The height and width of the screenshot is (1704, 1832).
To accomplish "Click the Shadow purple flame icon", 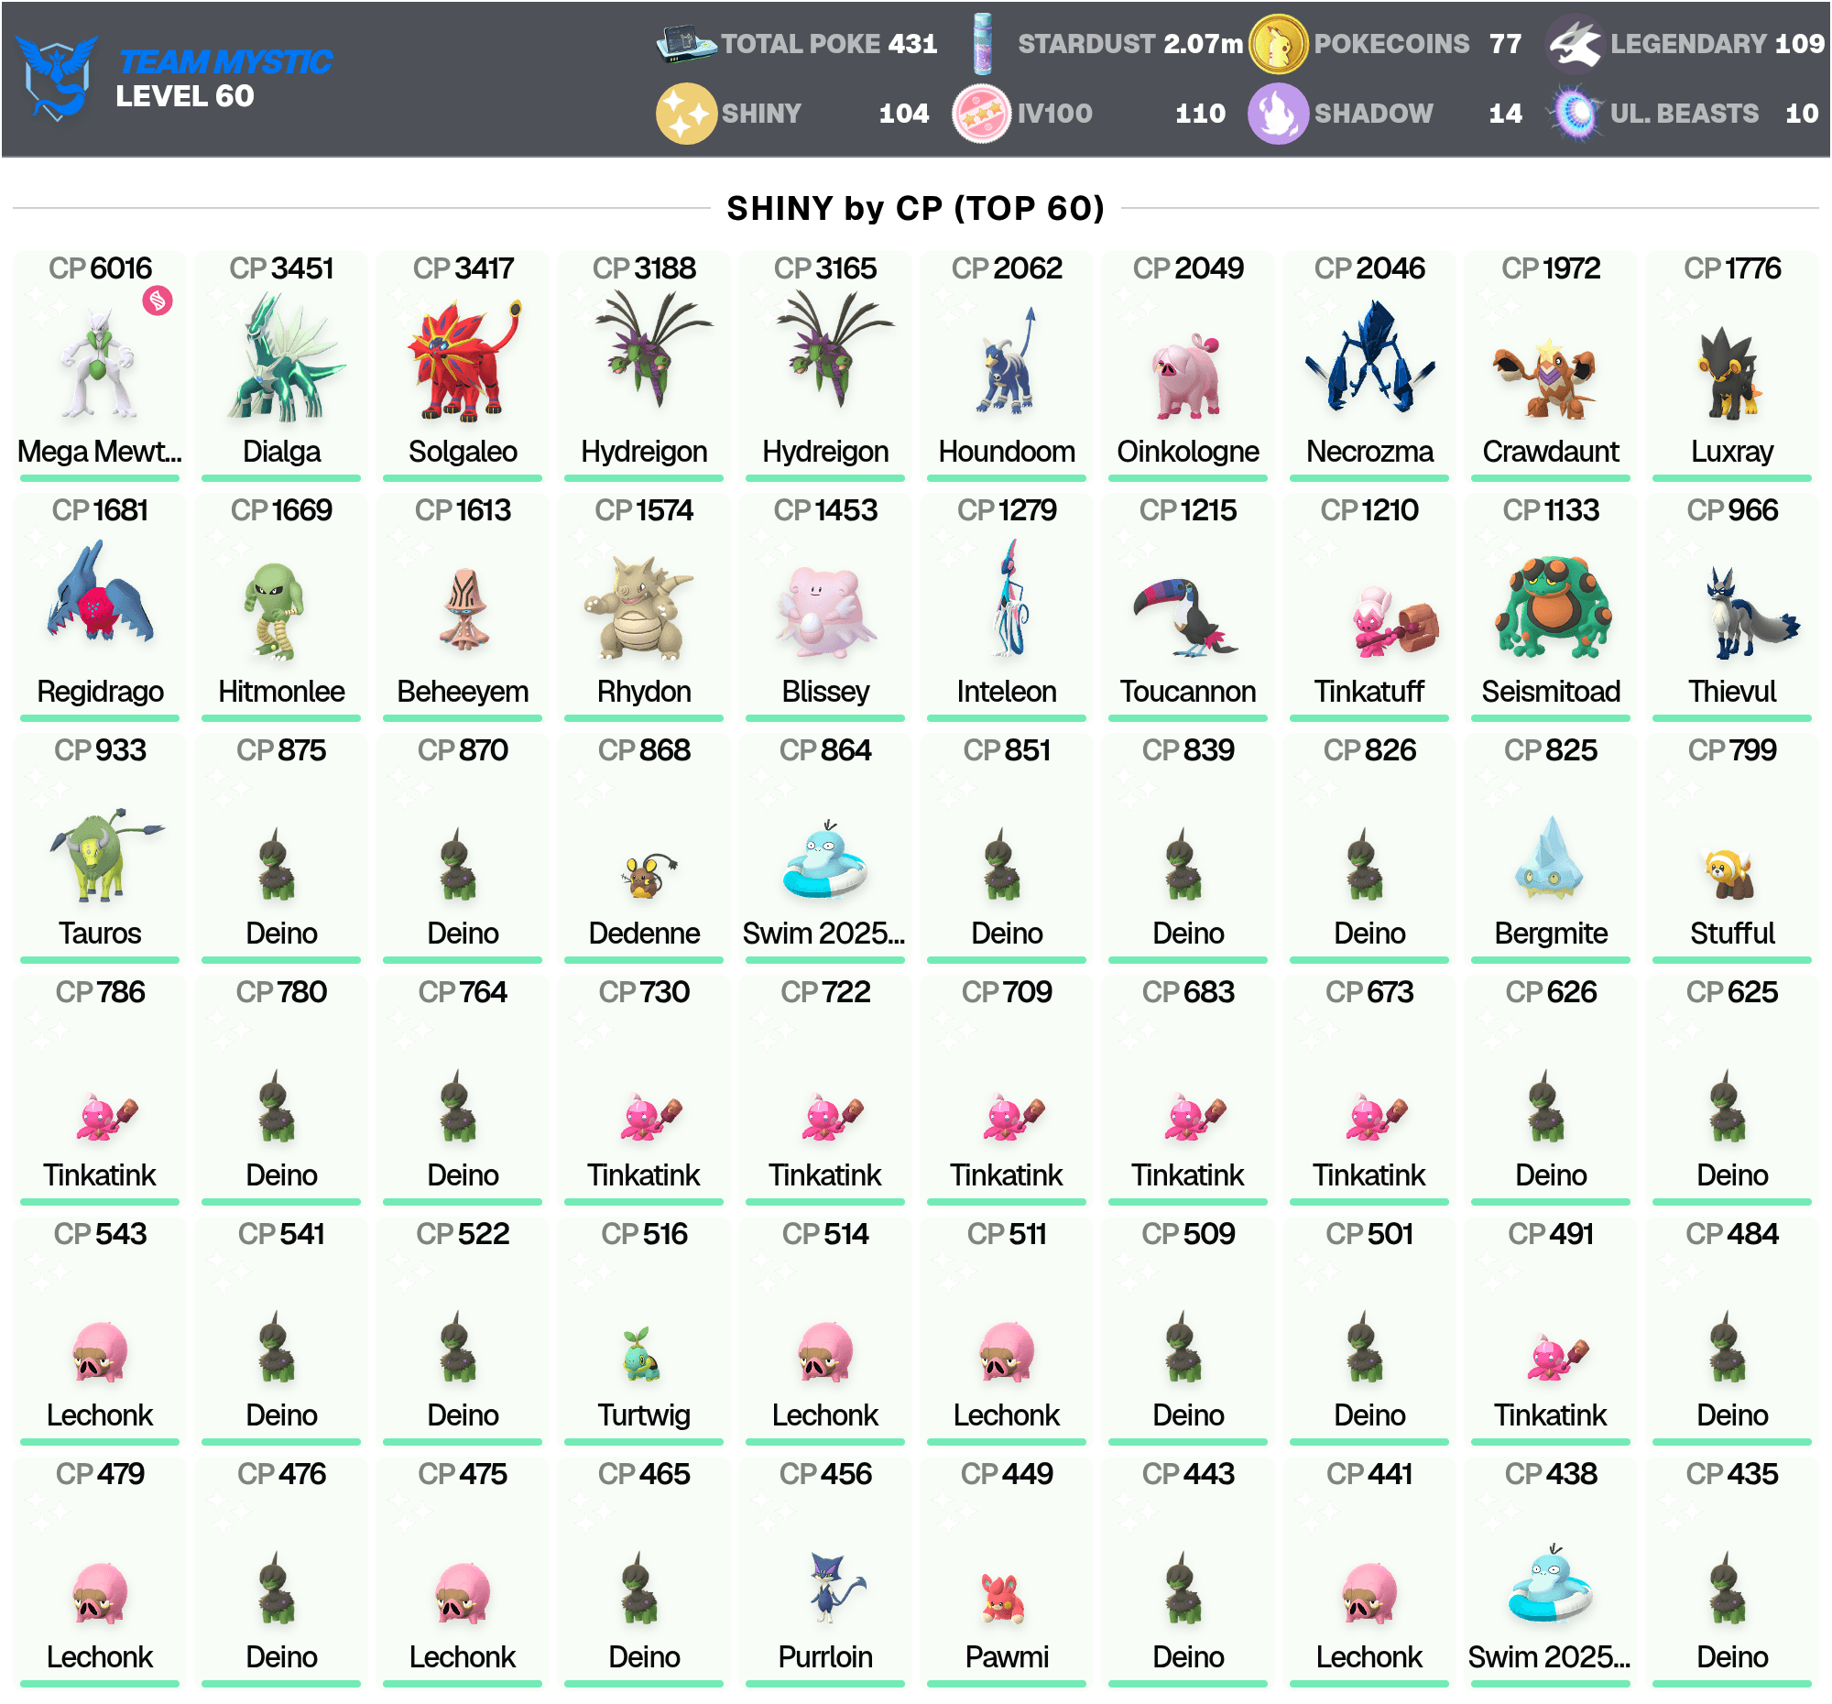I will (x=1277, y=114).
